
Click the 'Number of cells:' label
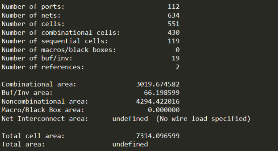[33, 24]
